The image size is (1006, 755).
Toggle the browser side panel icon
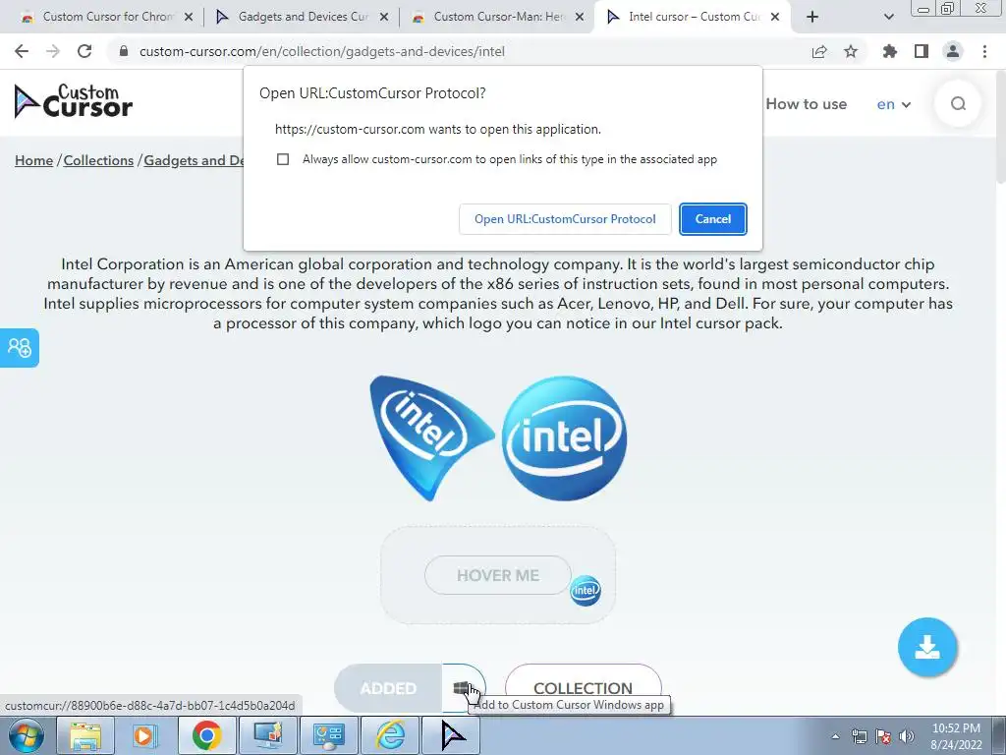tap(922, 51)
